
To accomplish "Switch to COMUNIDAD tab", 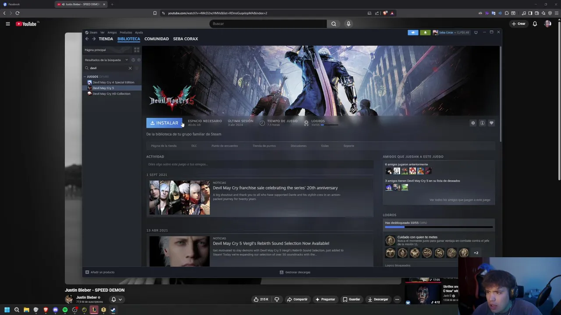I will 156,39.
